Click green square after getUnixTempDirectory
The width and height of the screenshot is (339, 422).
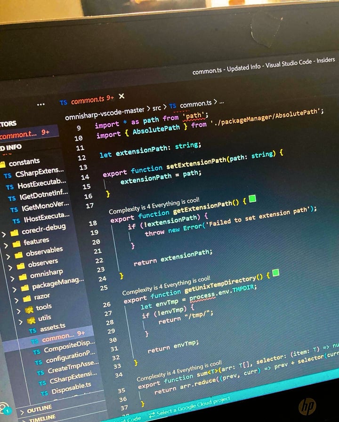275,272
